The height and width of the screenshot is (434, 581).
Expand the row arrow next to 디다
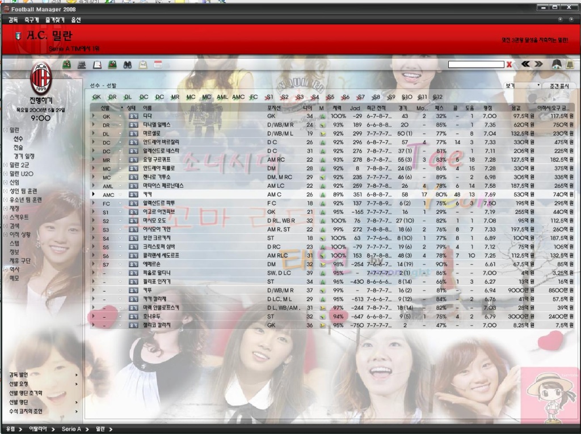coord(92,116)
